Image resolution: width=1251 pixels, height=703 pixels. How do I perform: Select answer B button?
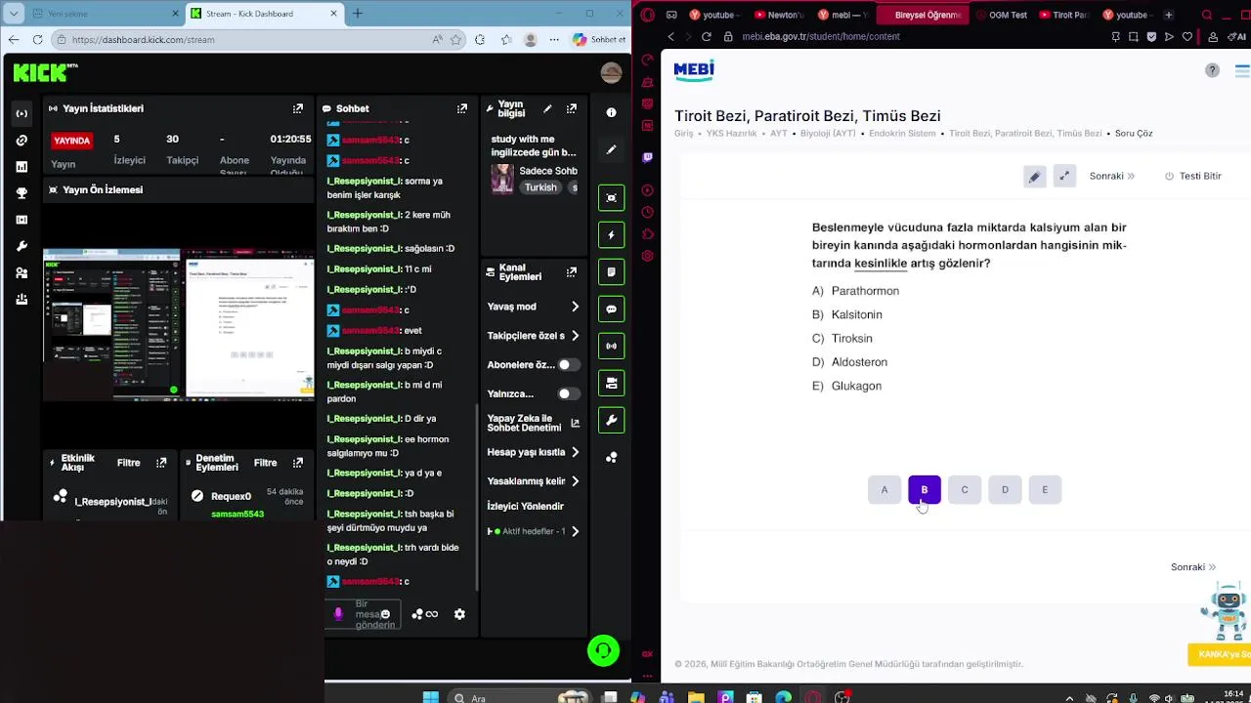(x=925, y=490)
